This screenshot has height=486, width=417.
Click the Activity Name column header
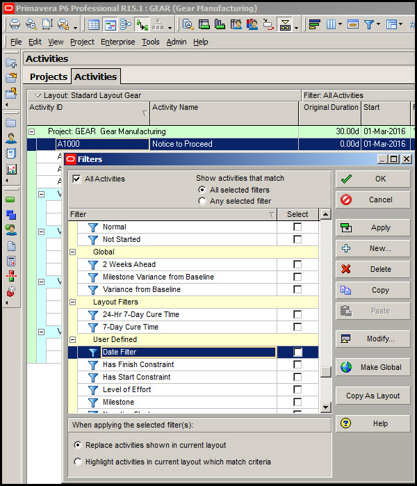(x=224, y=113)
